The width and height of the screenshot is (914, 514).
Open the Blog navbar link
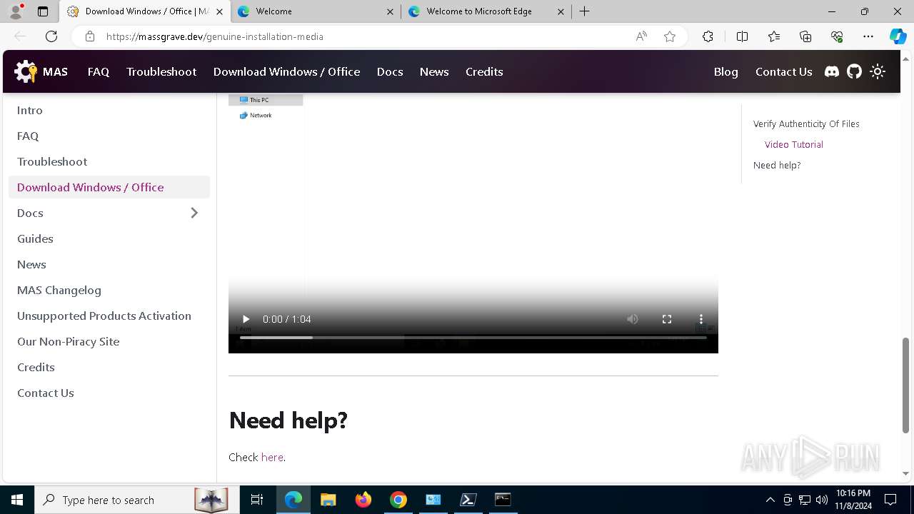(x=725, y=71)
